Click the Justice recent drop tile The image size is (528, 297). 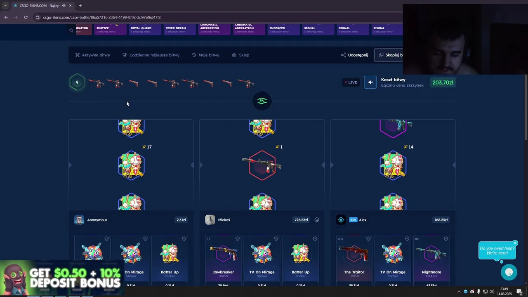pyautogui.click(x=110, y=29)
